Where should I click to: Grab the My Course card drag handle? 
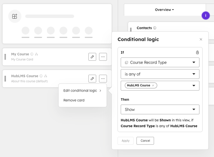coord(5,57)
